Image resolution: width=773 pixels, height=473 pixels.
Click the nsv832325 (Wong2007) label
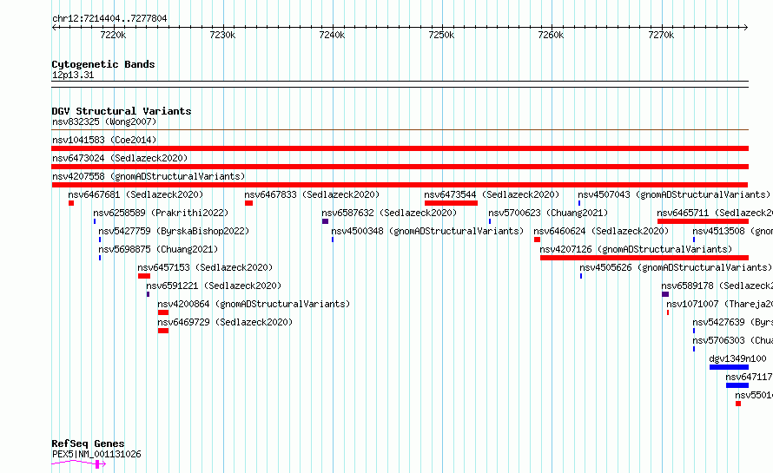click(104, 122)
